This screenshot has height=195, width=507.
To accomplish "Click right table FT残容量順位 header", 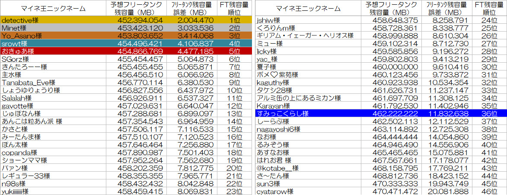I will (488, 8).
